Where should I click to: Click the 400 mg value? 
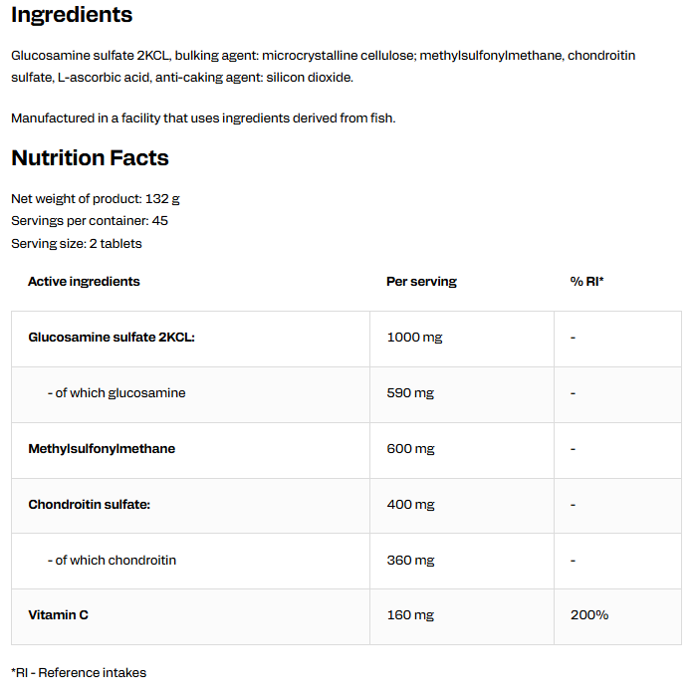point(410,505)
